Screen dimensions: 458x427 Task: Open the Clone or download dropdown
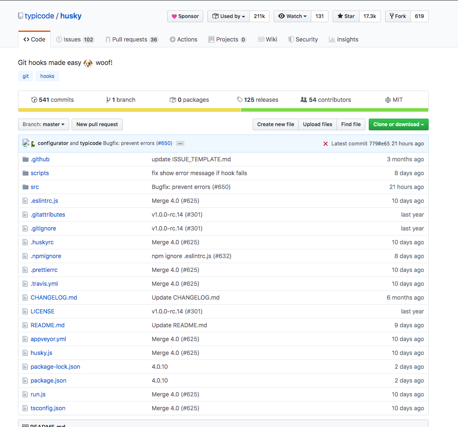[398, 124]
